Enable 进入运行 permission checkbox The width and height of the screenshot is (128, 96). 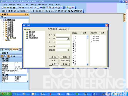(92, 38)
